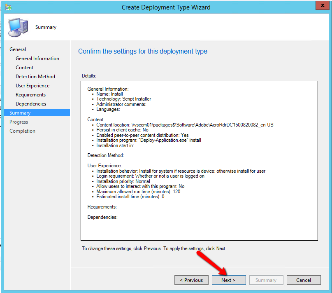Screen dimensions: 332x293
Task: Go to the General Information step
Action: point(37,59)
